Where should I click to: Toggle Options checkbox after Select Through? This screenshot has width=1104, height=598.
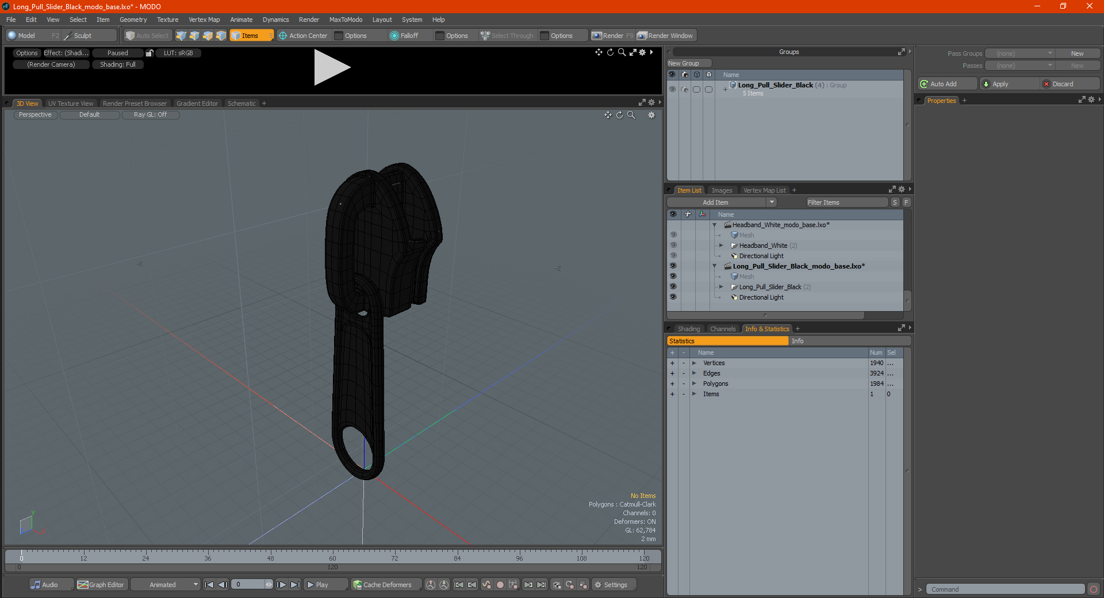[x=545, y=36]
